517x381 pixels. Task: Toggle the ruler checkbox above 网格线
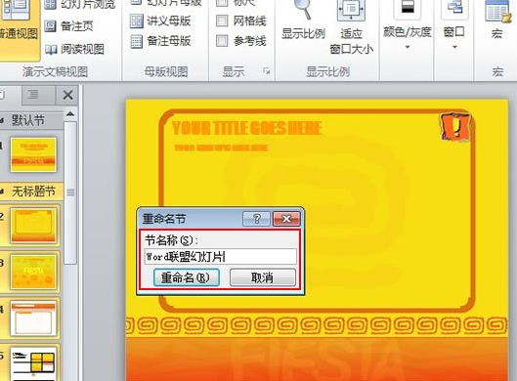click(222, 3)
